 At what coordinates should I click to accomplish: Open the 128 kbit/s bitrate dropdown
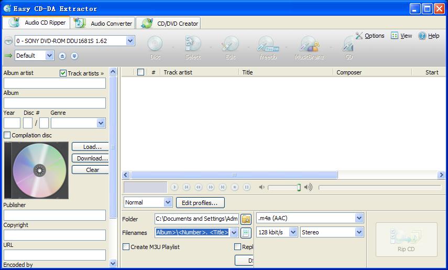[293, 232]
